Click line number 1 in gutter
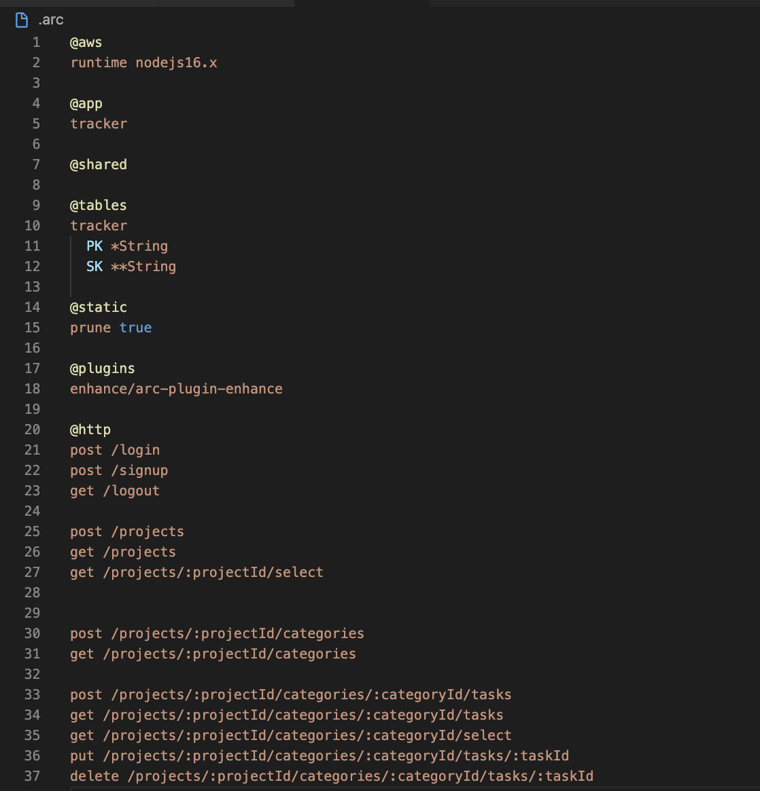This screenshot has height=791, width=760. (x=36, y=42)
